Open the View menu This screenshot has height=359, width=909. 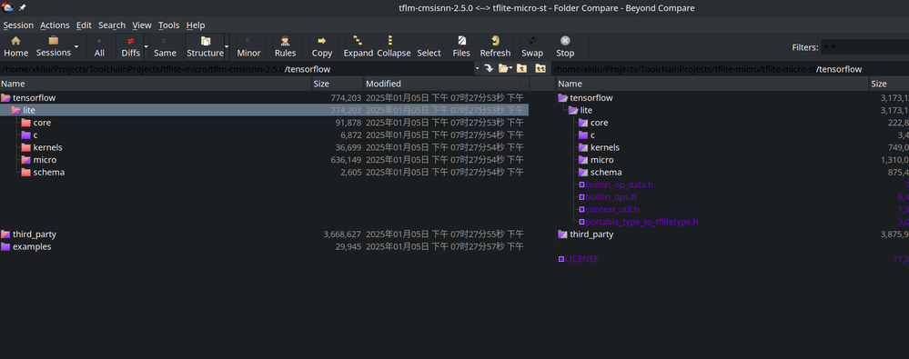click(142, 25)
